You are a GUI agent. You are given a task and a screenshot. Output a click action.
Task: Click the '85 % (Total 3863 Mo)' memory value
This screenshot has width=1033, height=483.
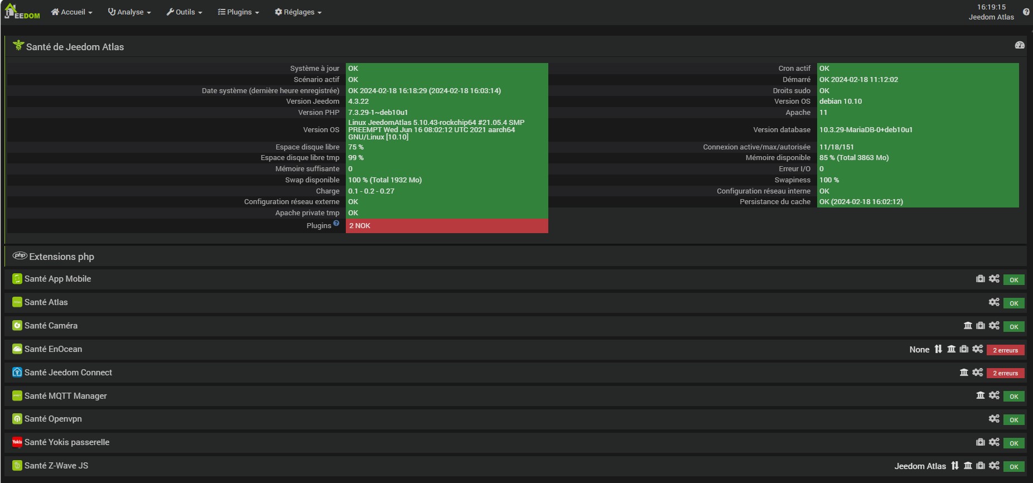[x=854, y=158]
